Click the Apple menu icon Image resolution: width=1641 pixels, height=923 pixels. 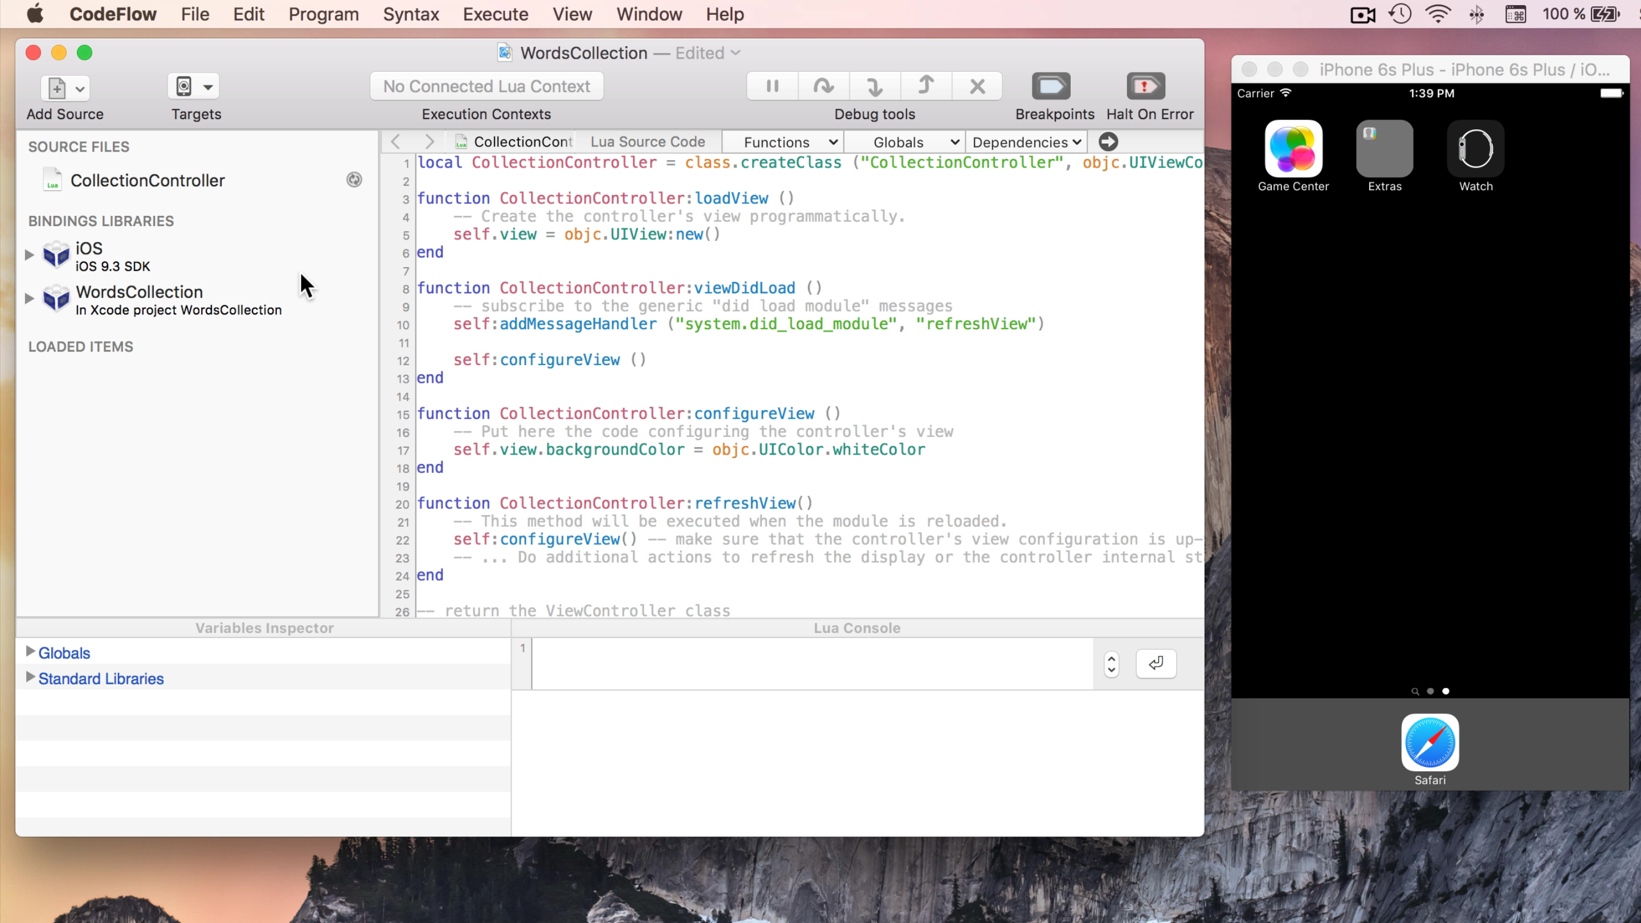point(36,13)
